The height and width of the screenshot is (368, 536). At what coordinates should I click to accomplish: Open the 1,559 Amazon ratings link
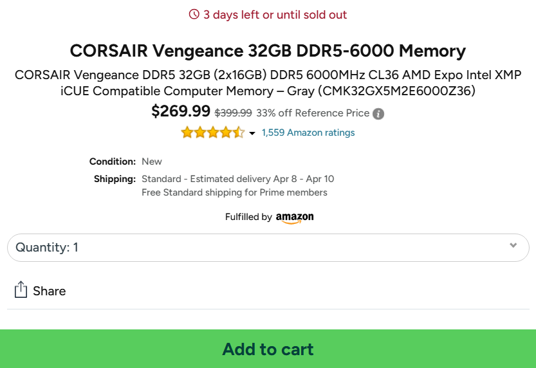(308, 133)
